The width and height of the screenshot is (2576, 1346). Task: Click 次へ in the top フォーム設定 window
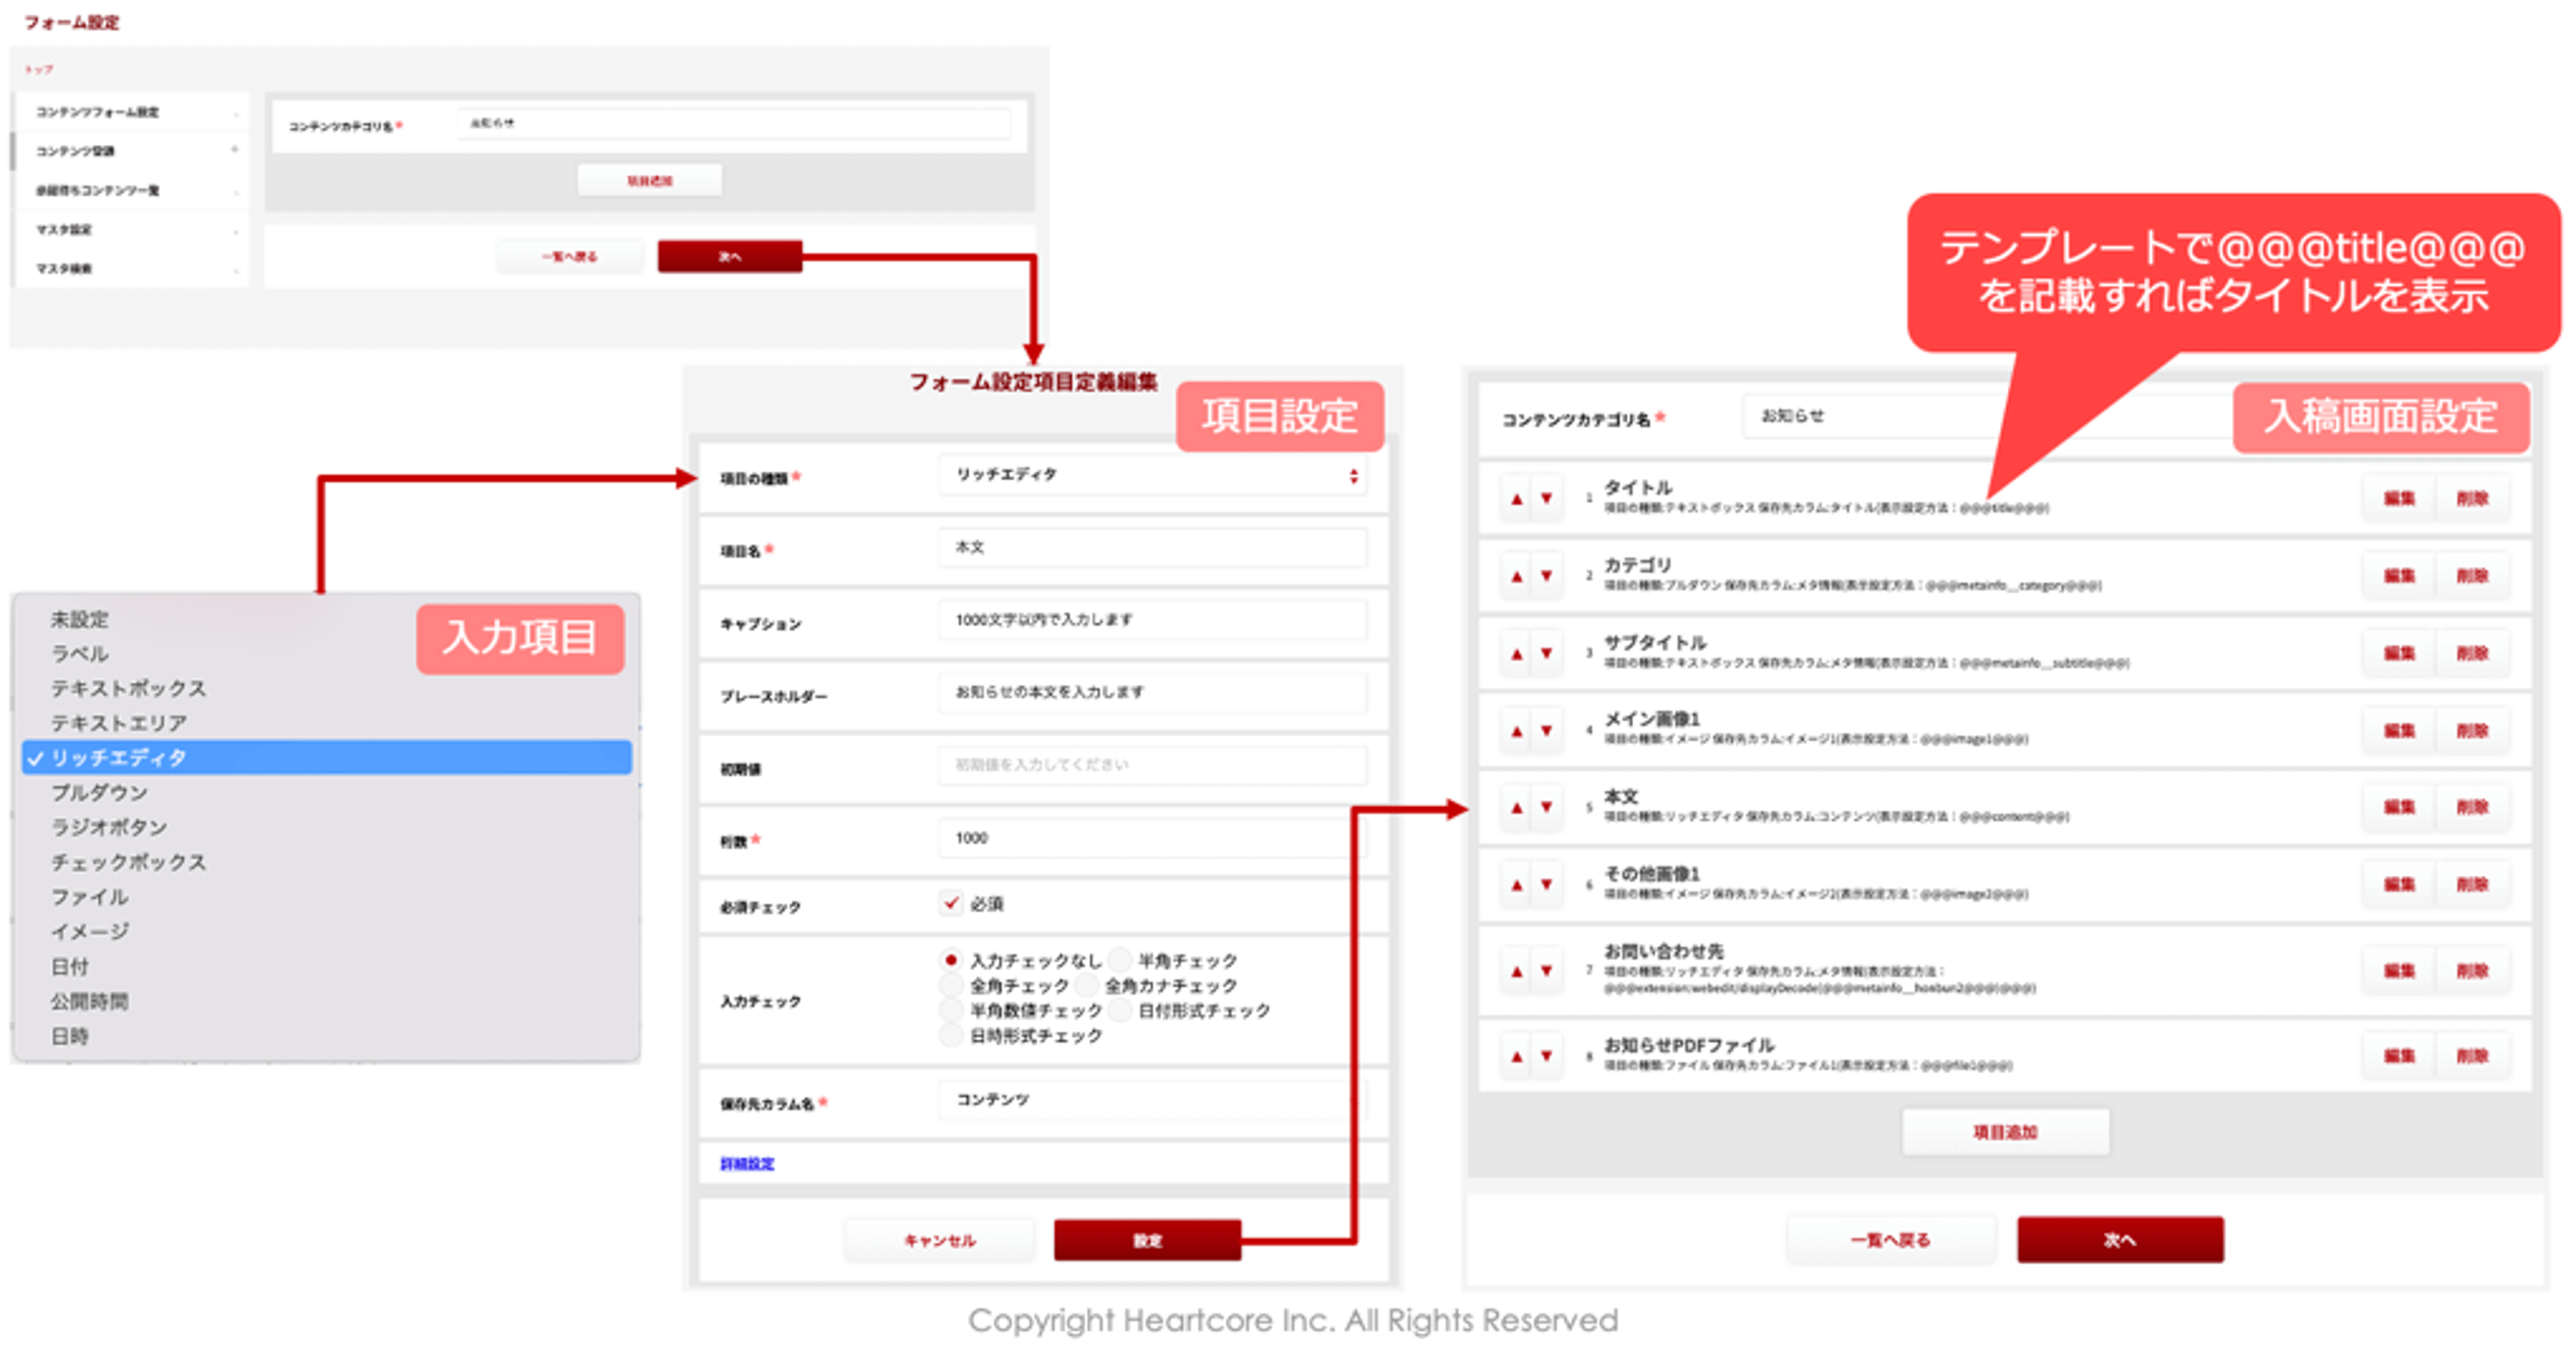(730, 257)
